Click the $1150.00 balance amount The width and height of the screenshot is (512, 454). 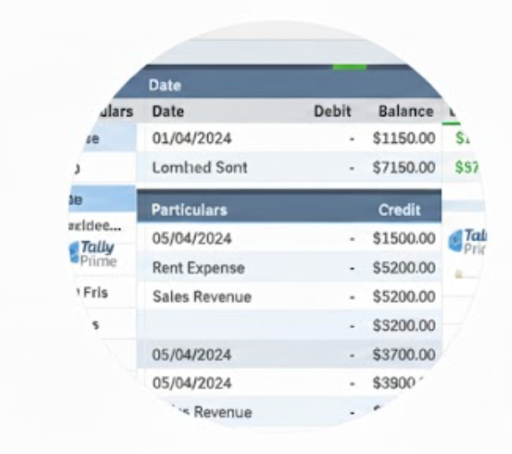click(x=405, y=139)
